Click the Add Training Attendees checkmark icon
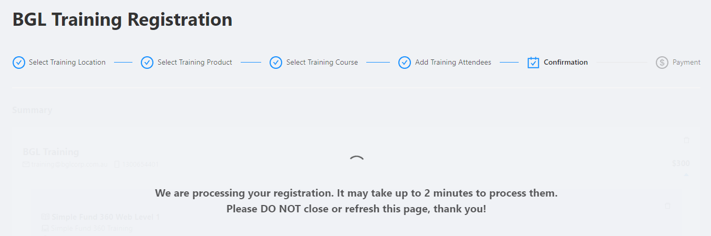 (x=405, y=63)
